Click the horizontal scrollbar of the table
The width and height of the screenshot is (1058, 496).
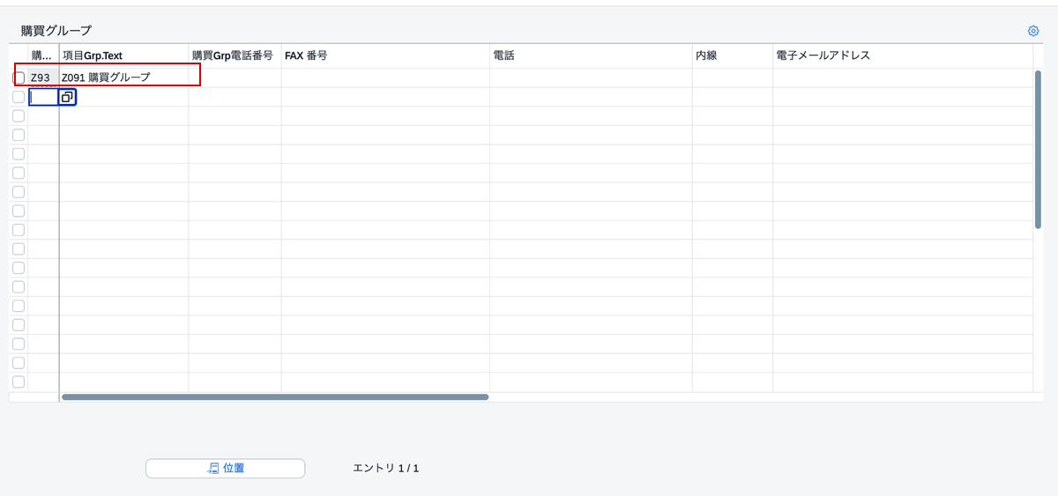(274, 397)
